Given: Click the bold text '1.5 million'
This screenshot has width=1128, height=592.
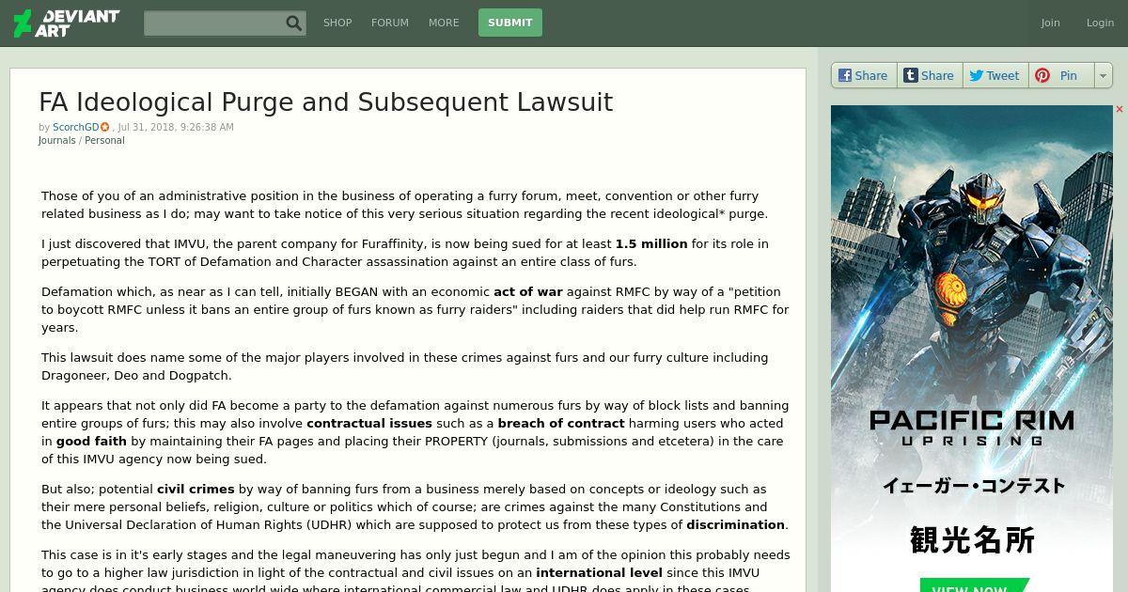Looking at the screenshot, I should [651, 243].
